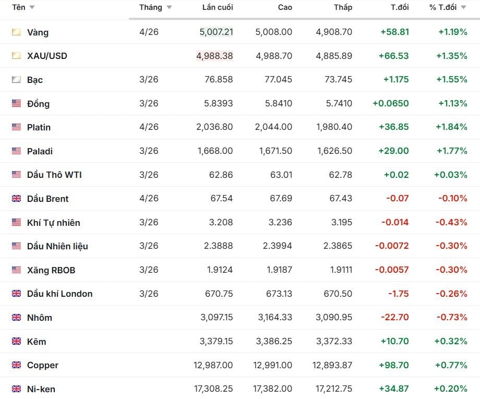Select the Cao column header
Viewport: 480px width, 399px height.
pyautogui.click(x=285, y=7)
